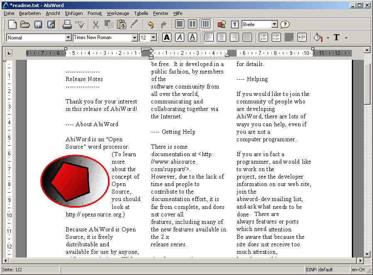Toggle the three-column layout button
The image size is (373, 275).
pyautogui.click(x=205, y=24)
